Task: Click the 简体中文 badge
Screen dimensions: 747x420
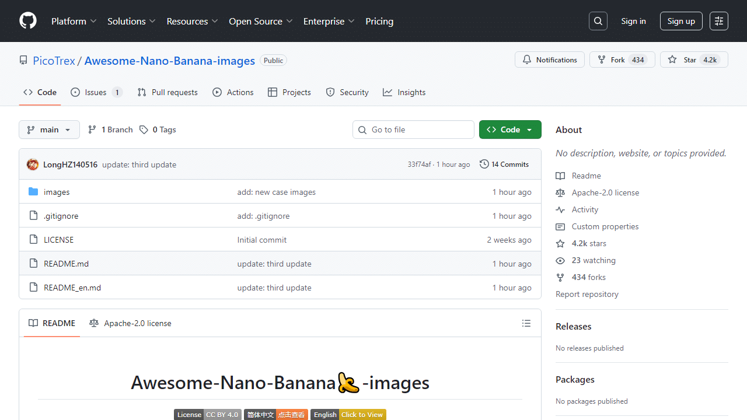Action: [275, 415]
